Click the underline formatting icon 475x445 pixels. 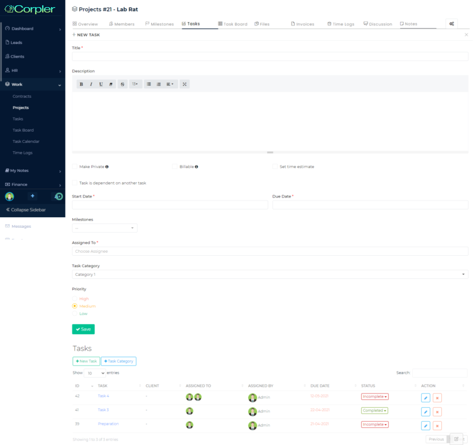click(x=101, y=84)
